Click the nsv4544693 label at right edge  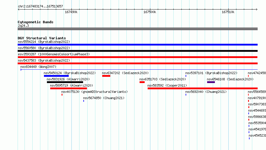[257, 110]
